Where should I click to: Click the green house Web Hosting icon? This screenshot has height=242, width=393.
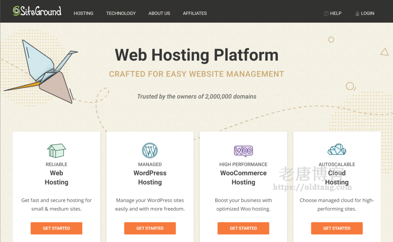tap(56, 151)
